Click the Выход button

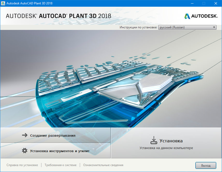point(206,165)
